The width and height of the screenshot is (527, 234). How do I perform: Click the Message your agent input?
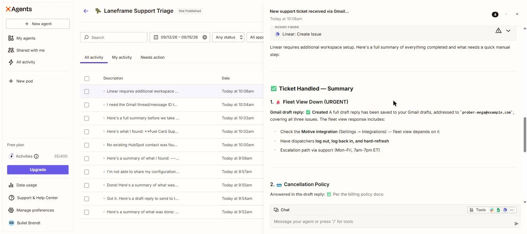392,222
